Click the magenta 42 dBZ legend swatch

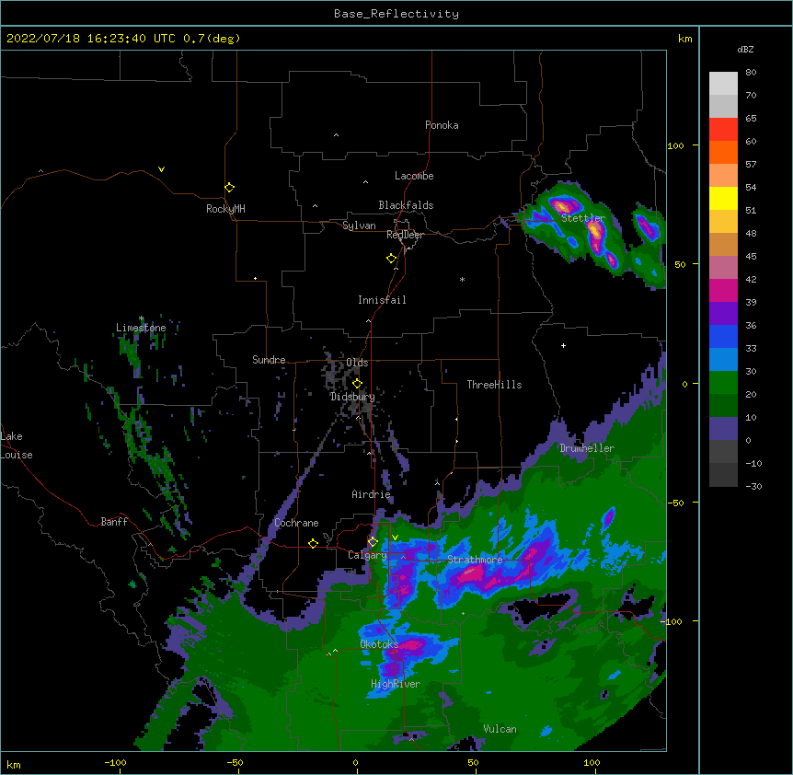[x=723, y=290]
